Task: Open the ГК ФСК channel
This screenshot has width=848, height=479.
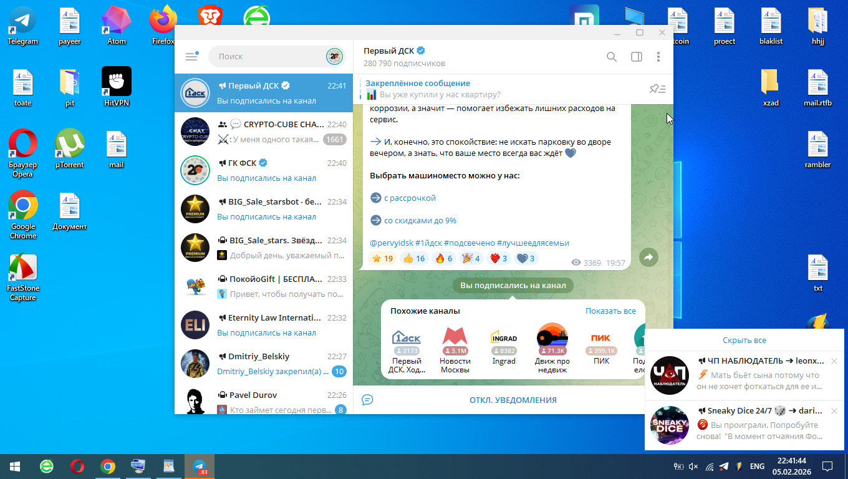Action: click(264, 170)
